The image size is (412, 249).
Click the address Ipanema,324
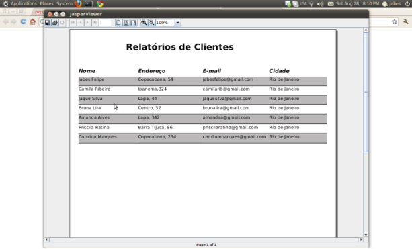[x=153, y=89]
